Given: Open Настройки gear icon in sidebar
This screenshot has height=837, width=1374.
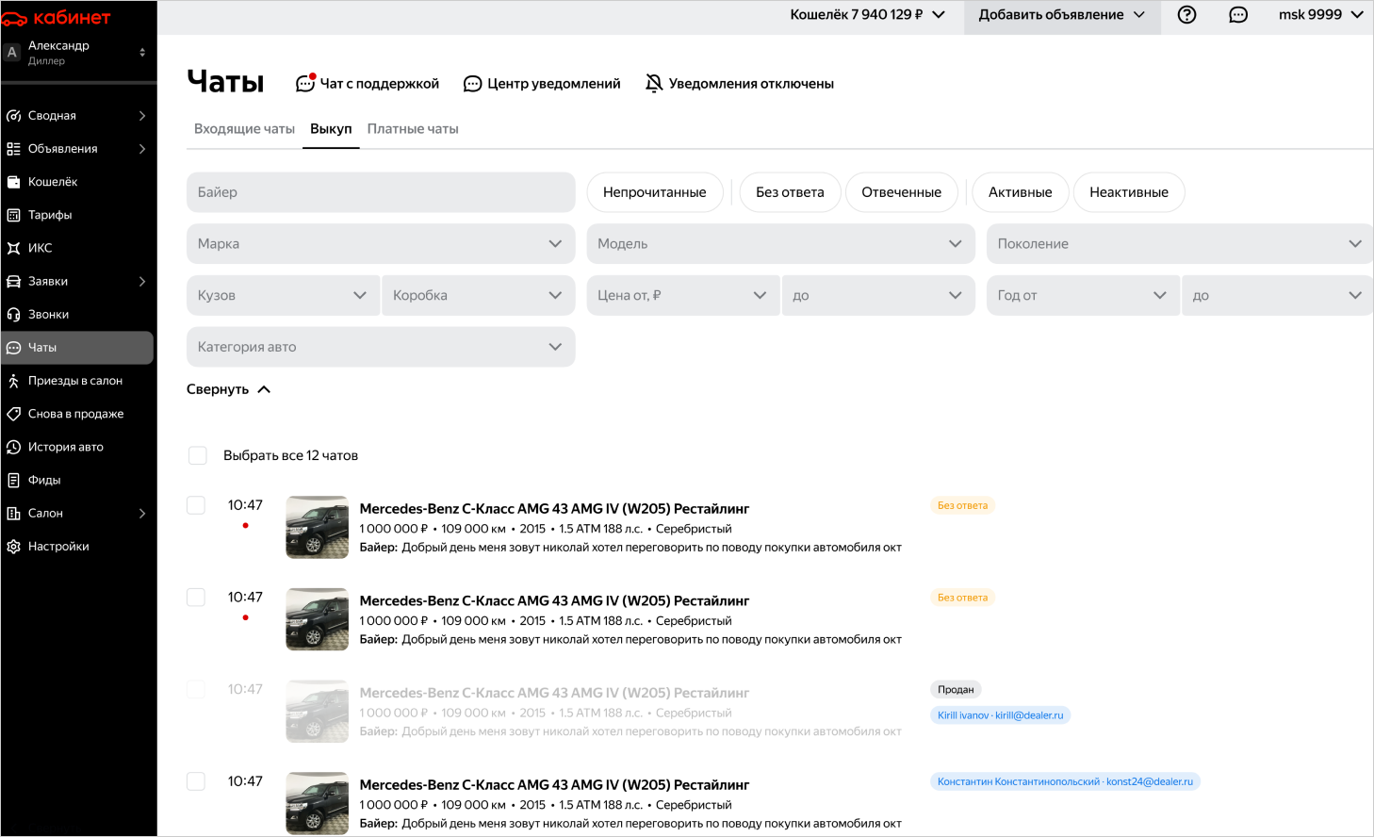Looking at the screenshot, I should [x=13, y=547].
